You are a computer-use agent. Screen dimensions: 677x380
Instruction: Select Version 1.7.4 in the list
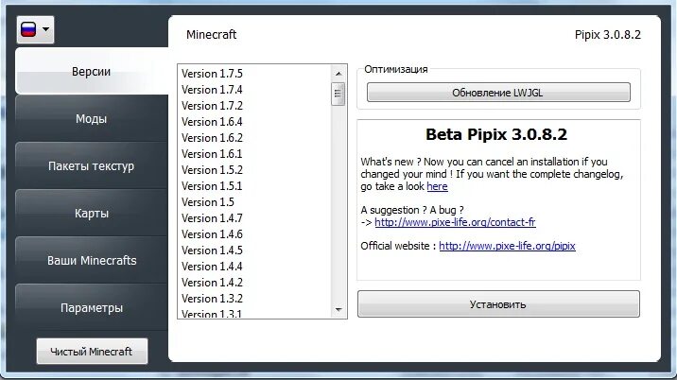point(254,90)
